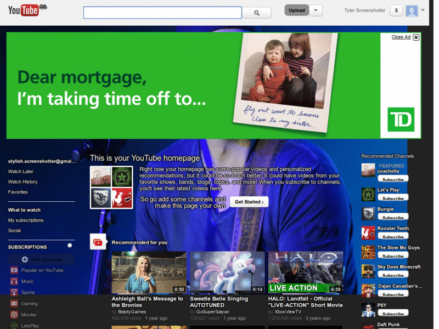
Task: Click the YouTube logo
Action: point(27,10)
